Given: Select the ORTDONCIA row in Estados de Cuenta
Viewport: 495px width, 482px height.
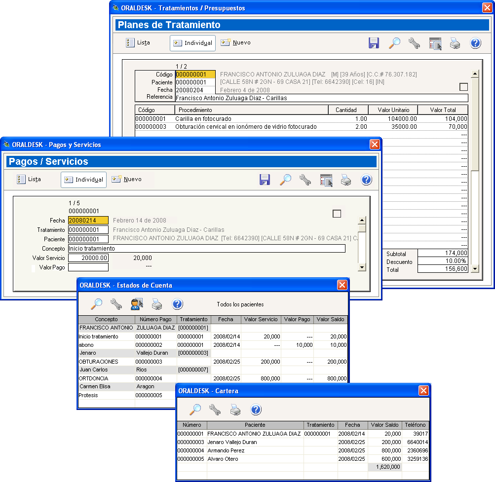Looking at the screenshot, I should pos(213,378).
